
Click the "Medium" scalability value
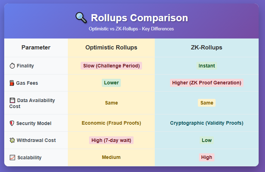[x=111, y=157]
